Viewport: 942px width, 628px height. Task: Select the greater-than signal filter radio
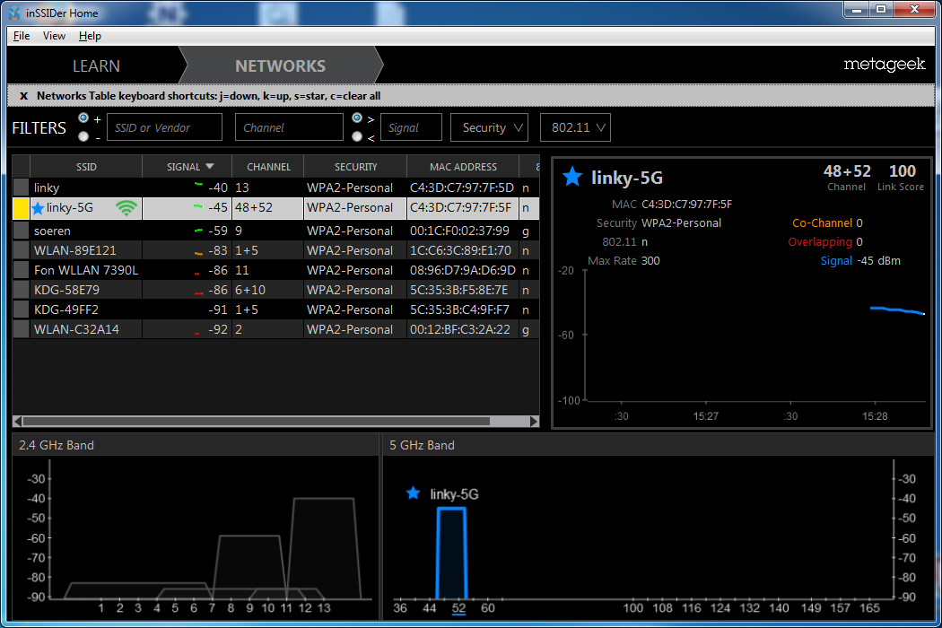pyautogui.click(x=357, y=118)
